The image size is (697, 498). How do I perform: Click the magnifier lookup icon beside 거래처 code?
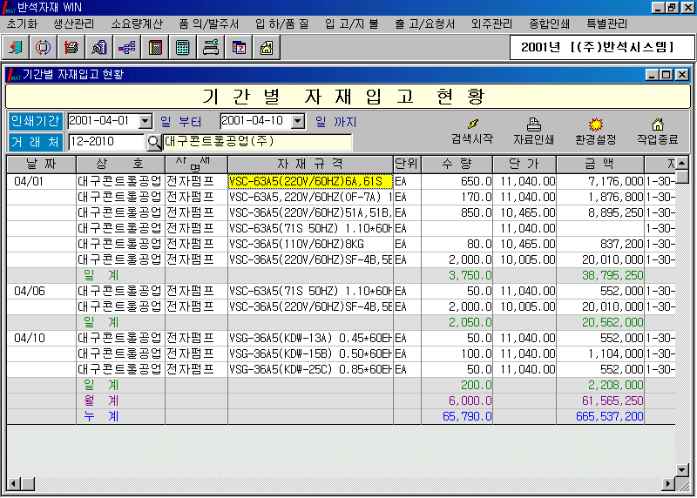(x=154, y=141)
